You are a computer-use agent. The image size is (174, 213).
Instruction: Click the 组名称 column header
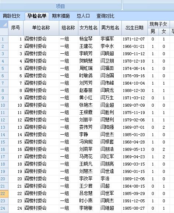click(x=68, y=28)
